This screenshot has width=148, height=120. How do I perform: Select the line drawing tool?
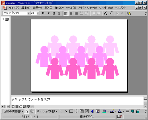pos(61,111)
